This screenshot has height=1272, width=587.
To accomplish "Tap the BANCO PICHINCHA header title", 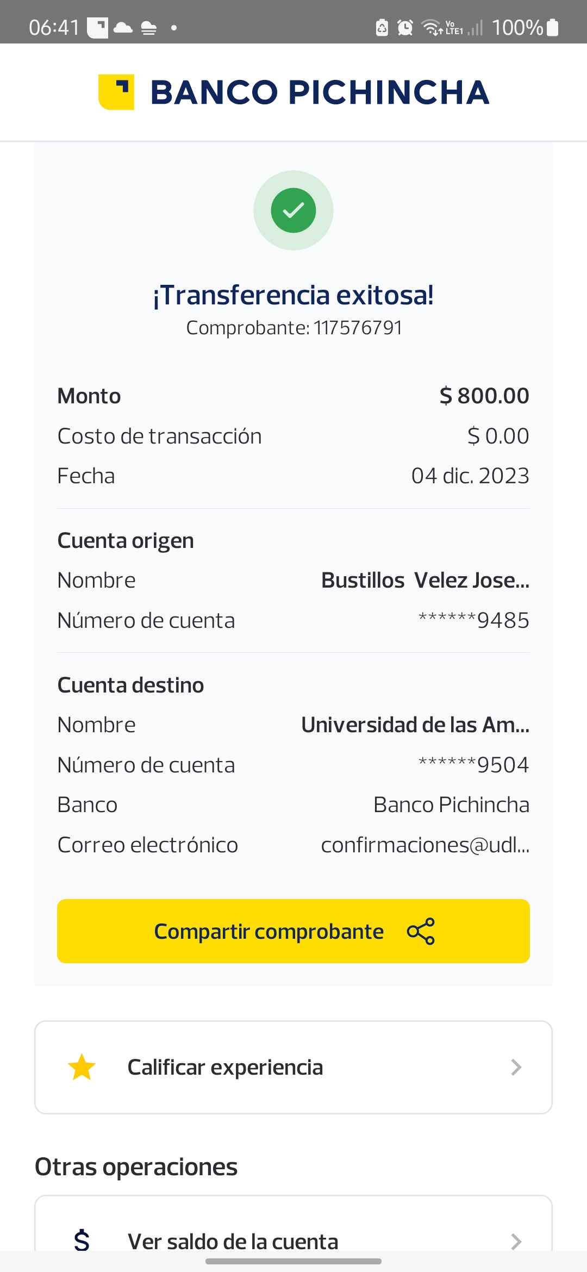I will [320, 92].
